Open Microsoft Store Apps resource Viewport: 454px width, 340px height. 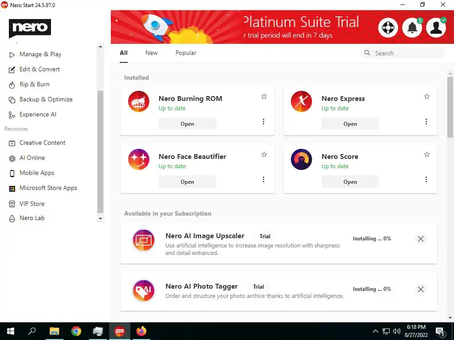click(48, 188)
